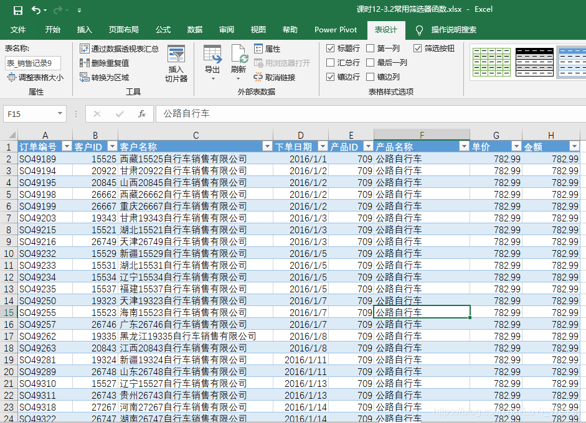The image size is (586, 423).
Task: Switch to the 插入 tab
Action: click(x=85, y=30)
